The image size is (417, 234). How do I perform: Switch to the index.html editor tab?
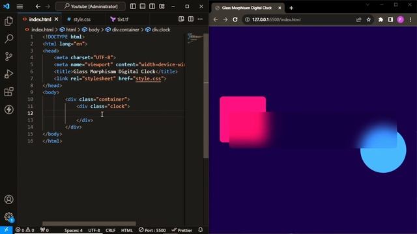click(x=40, y=19)
